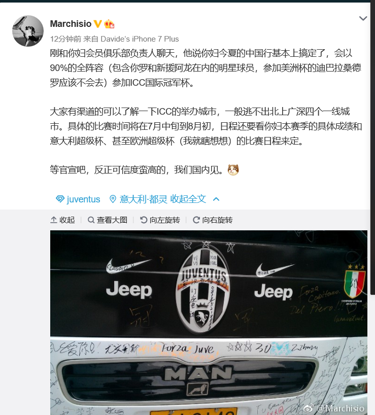Screen dimensions: 375x415
Task: Click the orange V verified badge
Action: point(97,24)
